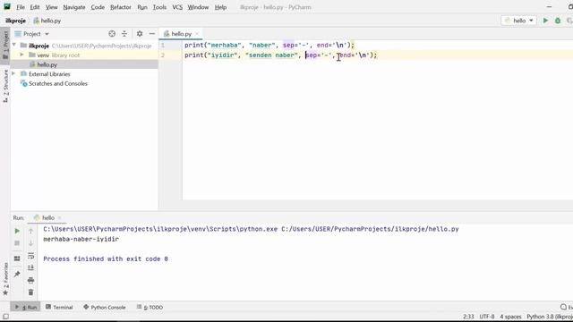Clear console output with trash icon
The width and height of the screenshot is (573, 322).
30,292
